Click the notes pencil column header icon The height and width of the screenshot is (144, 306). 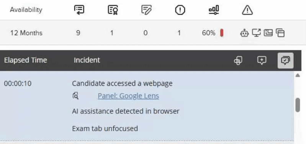pos(146,10)
